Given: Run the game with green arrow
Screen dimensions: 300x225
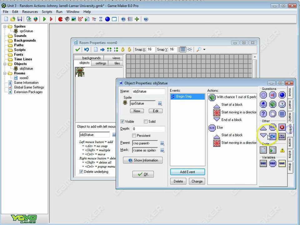Looking at the screenshot, I should coord(45,19).
